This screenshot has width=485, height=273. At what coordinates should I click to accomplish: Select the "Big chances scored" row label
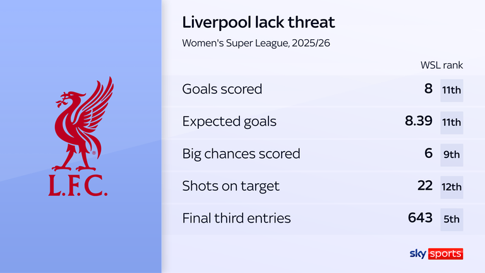(x=241, y=154)
